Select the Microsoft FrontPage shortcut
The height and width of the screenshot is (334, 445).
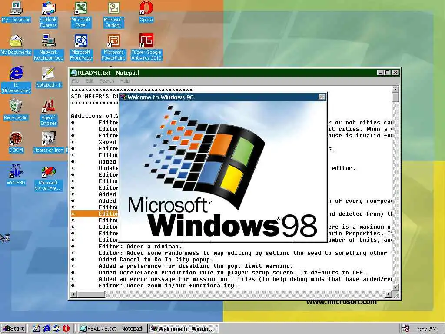81,47
